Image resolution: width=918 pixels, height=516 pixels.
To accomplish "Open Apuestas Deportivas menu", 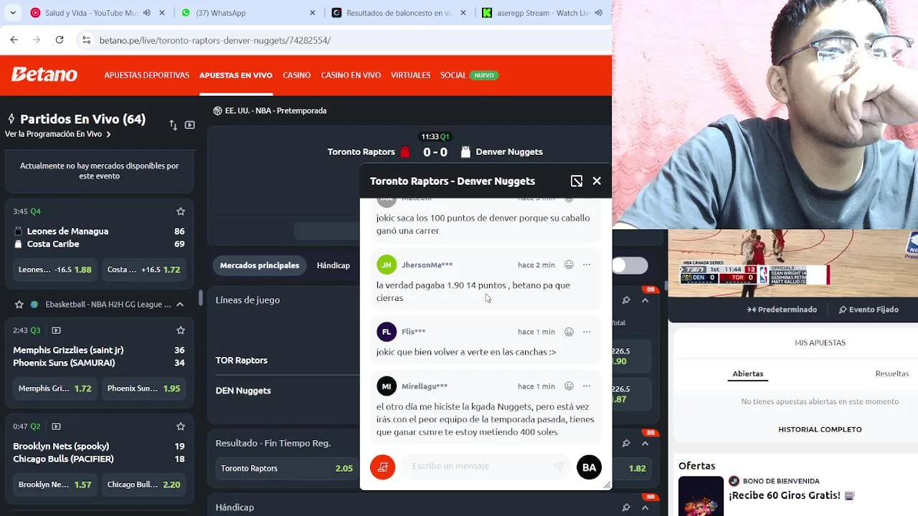I will tap(146, 75).
